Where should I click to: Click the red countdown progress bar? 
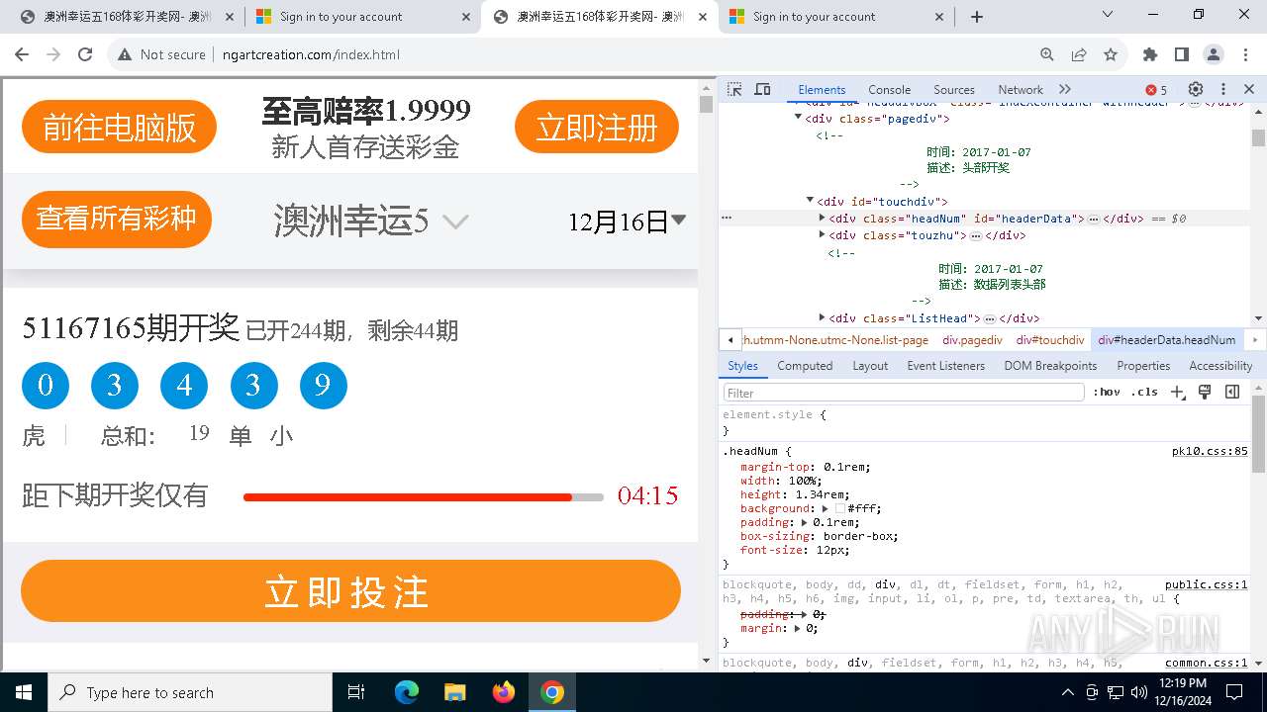[x=424, y=496]
